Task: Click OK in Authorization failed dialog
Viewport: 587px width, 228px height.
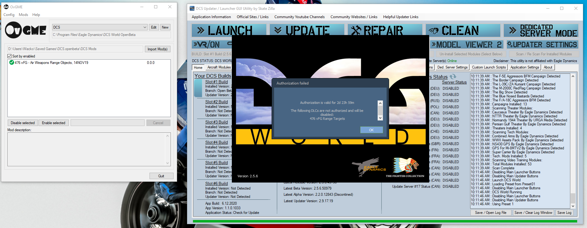Action: (x=371, y=130)
